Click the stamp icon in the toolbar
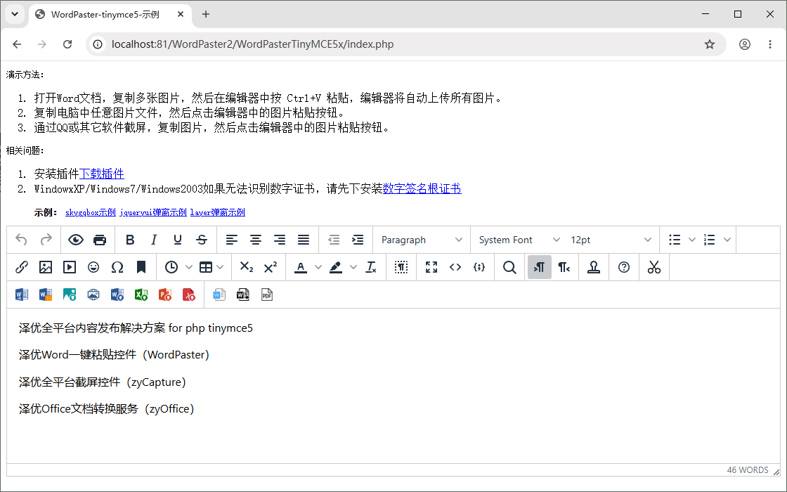Image resolution: width=787 pixels, height=492 pixels. (594, 267)
